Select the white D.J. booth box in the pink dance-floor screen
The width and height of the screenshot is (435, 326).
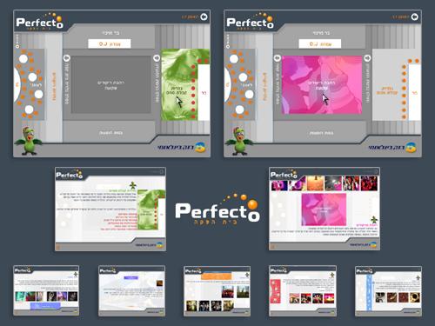[x=320, y=43]
